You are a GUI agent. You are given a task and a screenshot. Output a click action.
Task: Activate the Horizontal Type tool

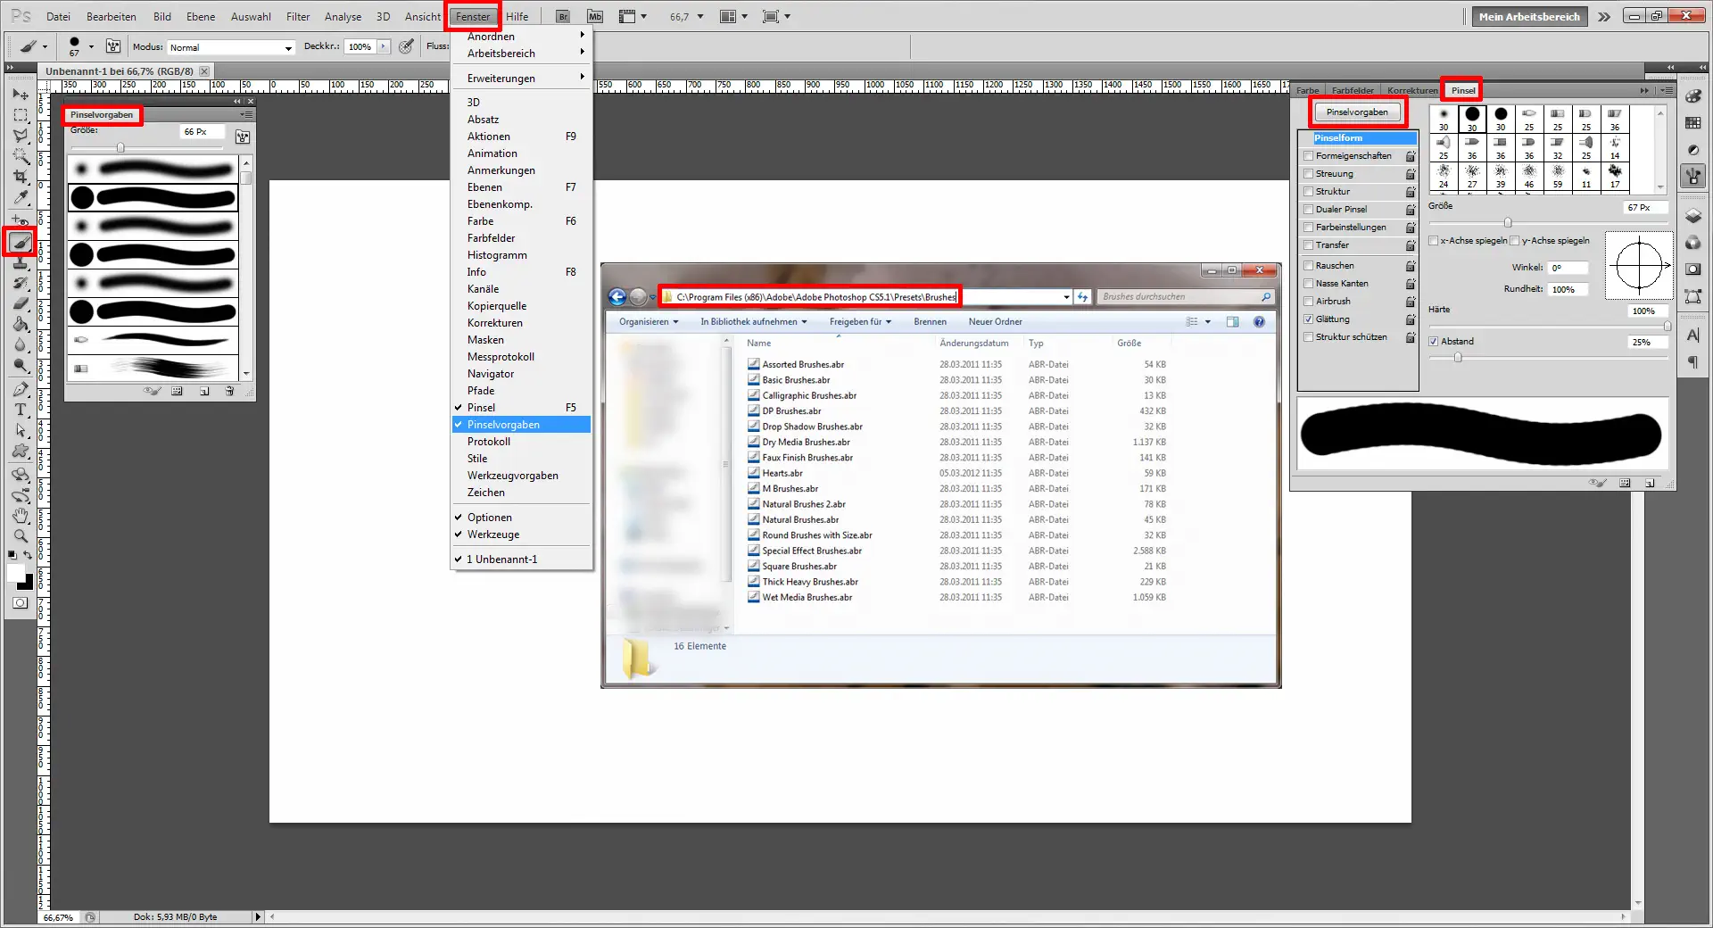click(20, 411)
